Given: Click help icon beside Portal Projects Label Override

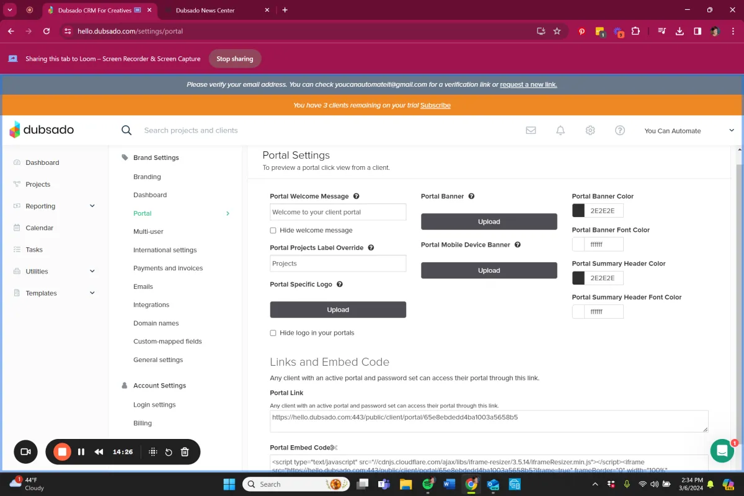Looking at the screenshot, I should 371,247.
